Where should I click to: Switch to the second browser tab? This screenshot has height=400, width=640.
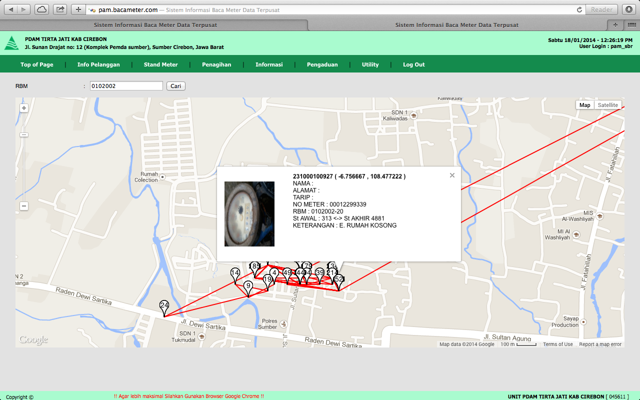[x=456, y=24]
